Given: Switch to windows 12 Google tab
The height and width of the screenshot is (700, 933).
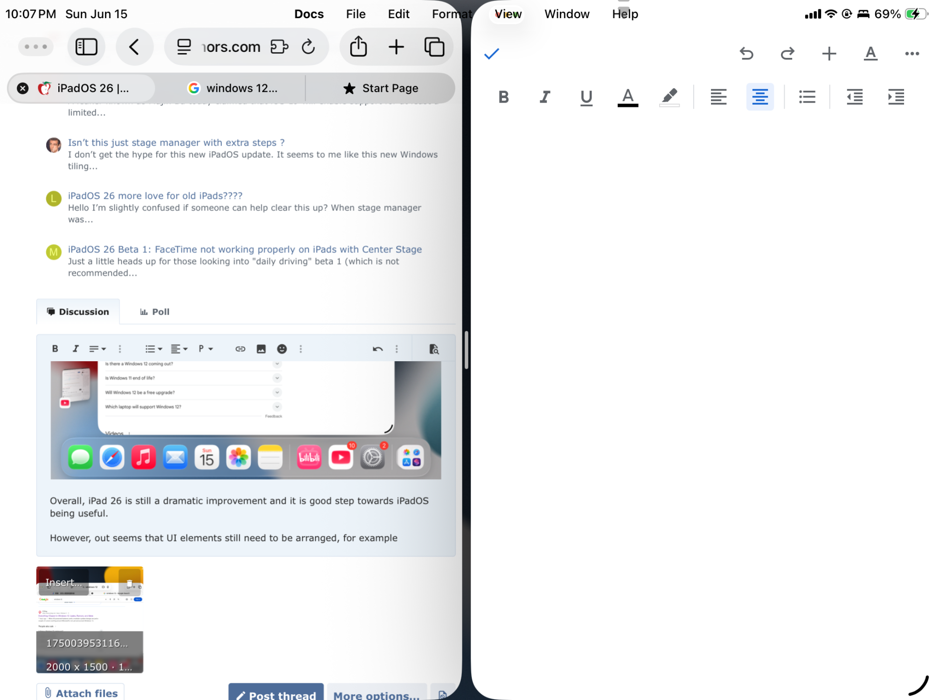Looking at the screenshot, I should 232,88.
